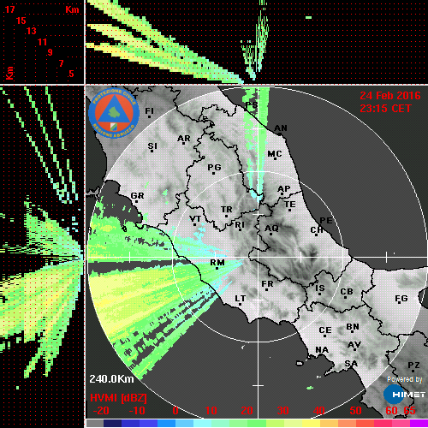This screenshot has height=428, width=428.
Task: Click the HVMI [dBZ] legend title
Action: tap(118, 398)
